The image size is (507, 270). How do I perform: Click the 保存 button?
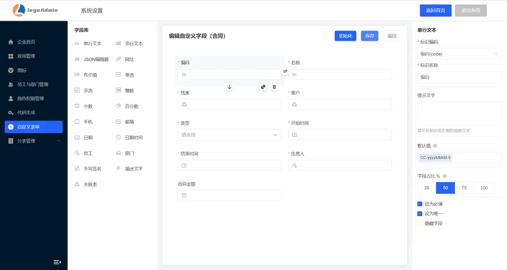(369, 36)
